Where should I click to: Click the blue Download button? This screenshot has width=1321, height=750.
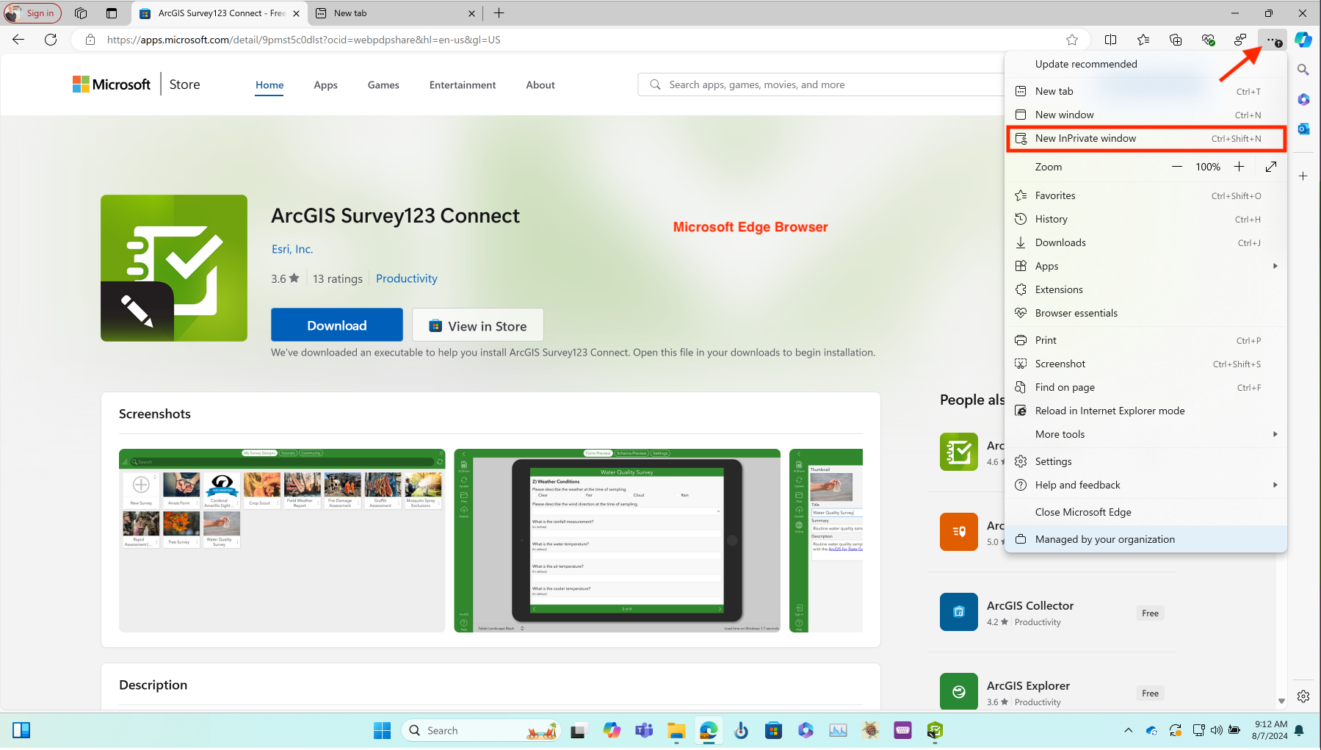click(x=336, y=325)
